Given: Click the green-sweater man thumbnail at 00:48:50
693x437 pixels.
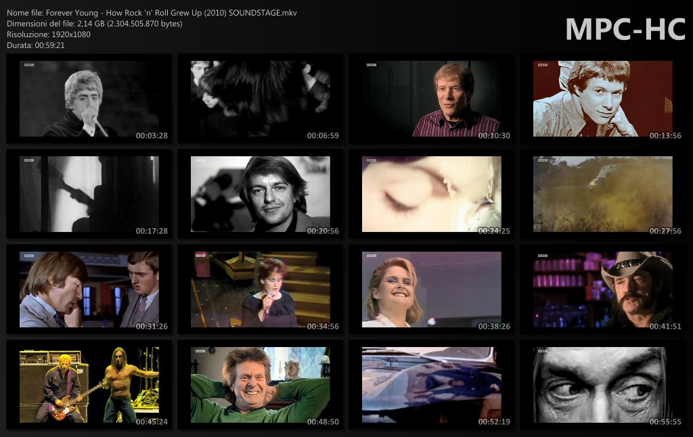Looking at the screenshot, I should click(x=261, y=385).
